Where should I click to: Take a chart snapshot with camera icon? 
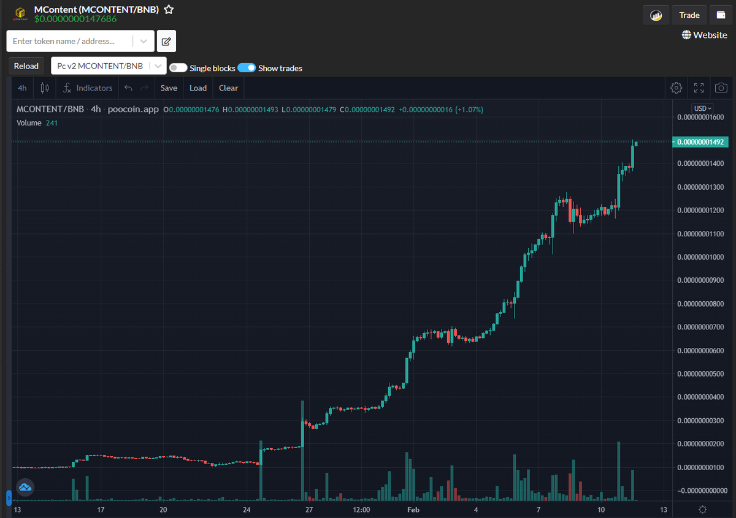721,88
